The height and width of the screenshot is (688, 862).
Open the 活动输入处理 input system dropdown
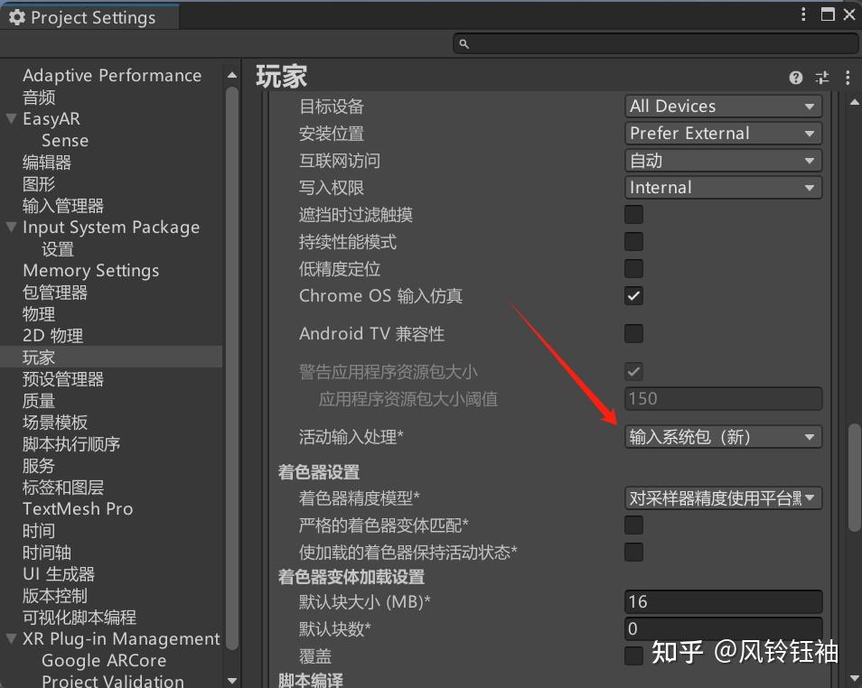[722, 435]
